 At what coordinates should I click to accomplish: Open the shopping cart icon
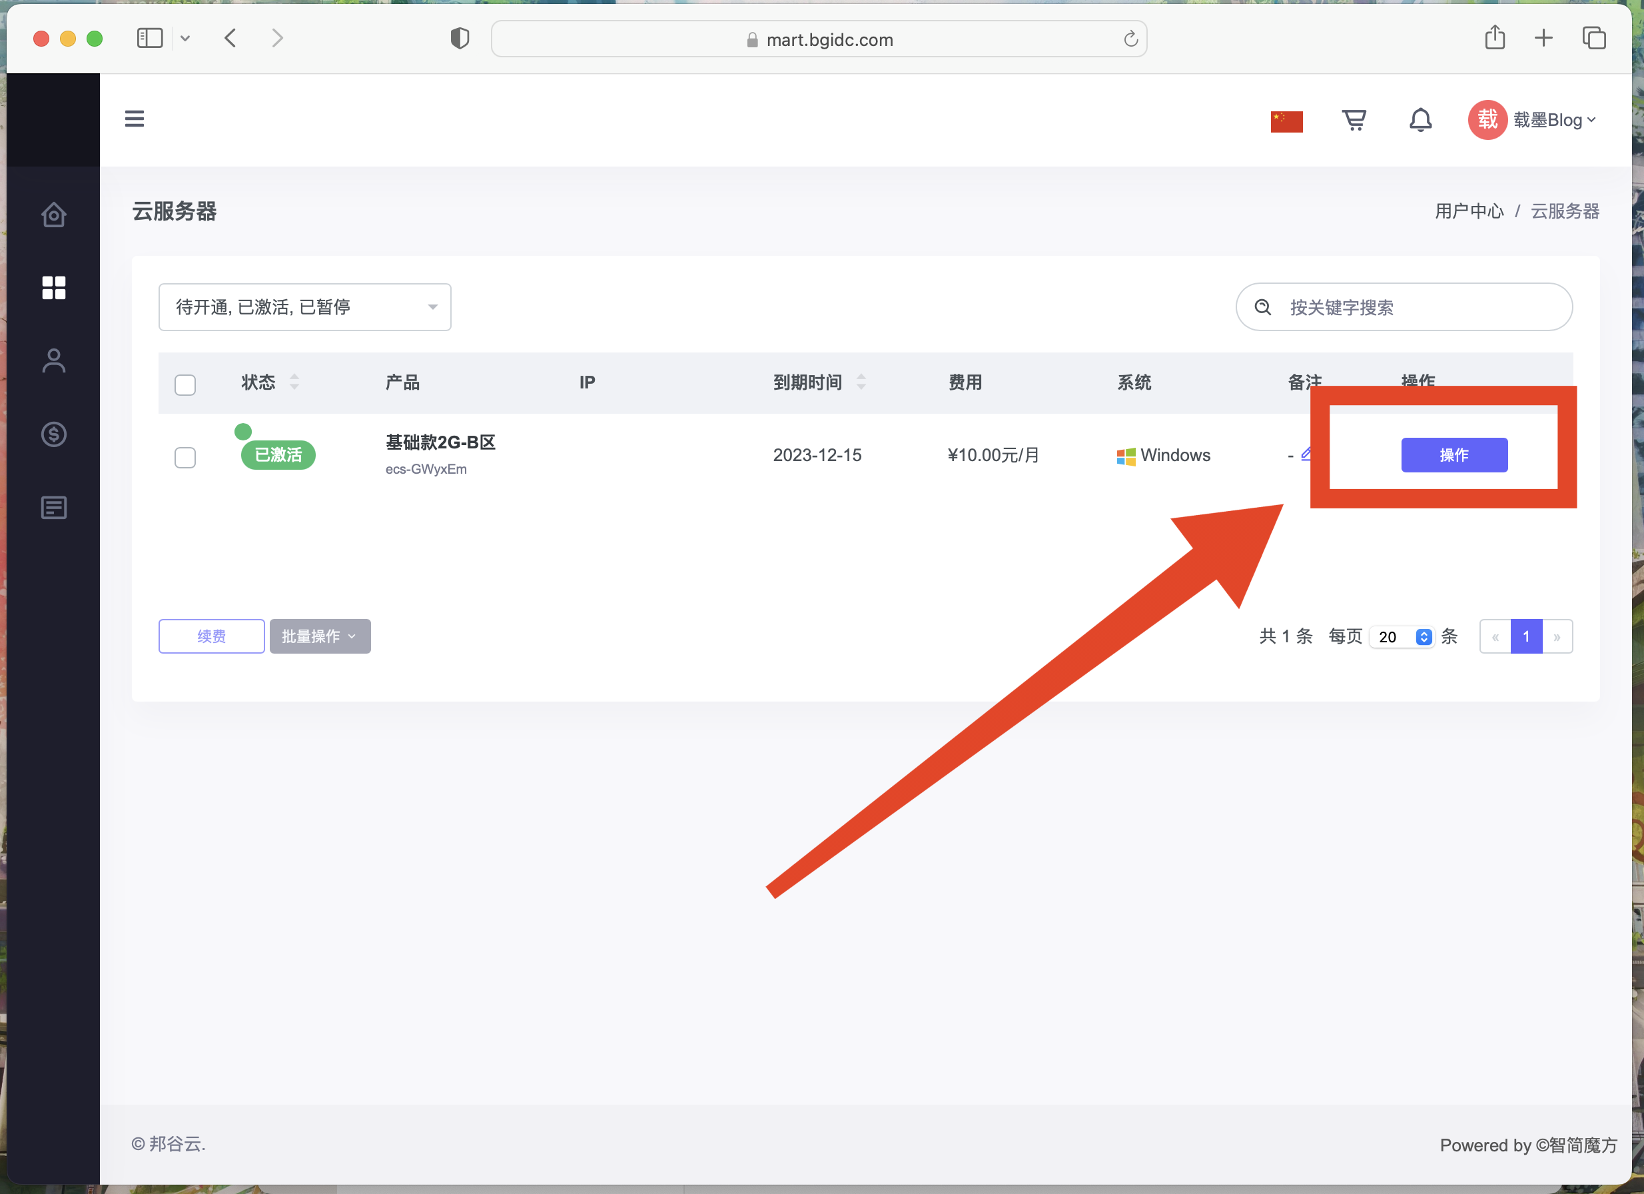(x=1354, y=120)
